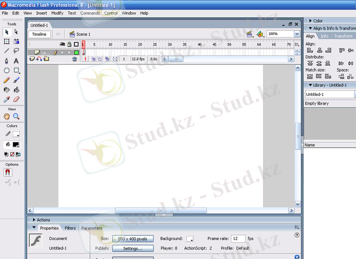
Task: Switch to the Transform tab
Action: pos(343,36)
